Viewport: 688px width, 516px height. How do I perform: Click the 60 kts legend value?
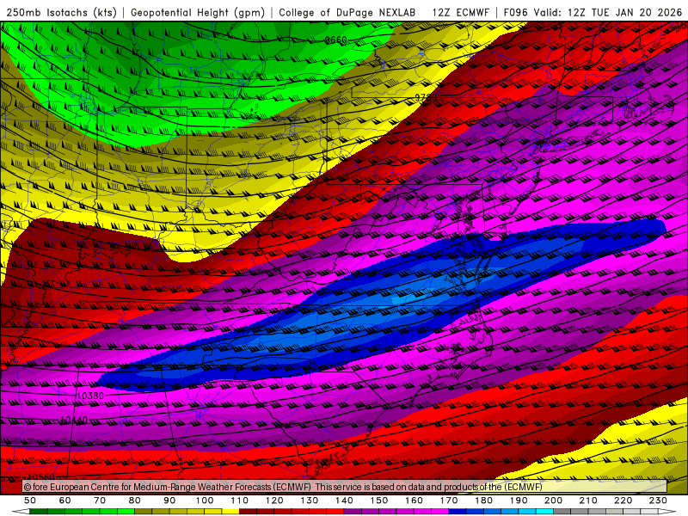point(65,501)
